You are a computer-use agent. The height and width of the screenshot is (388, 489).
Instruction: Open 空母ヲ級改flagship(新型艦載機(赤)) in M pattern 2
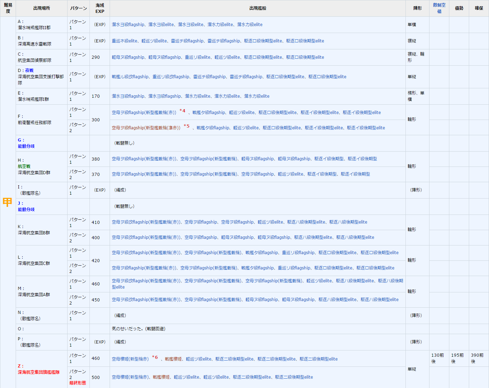tap(146, 300)
